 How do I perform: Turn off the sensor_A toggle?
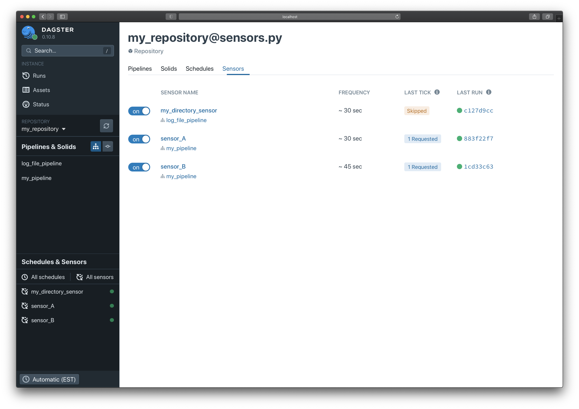tap(139, 139)
